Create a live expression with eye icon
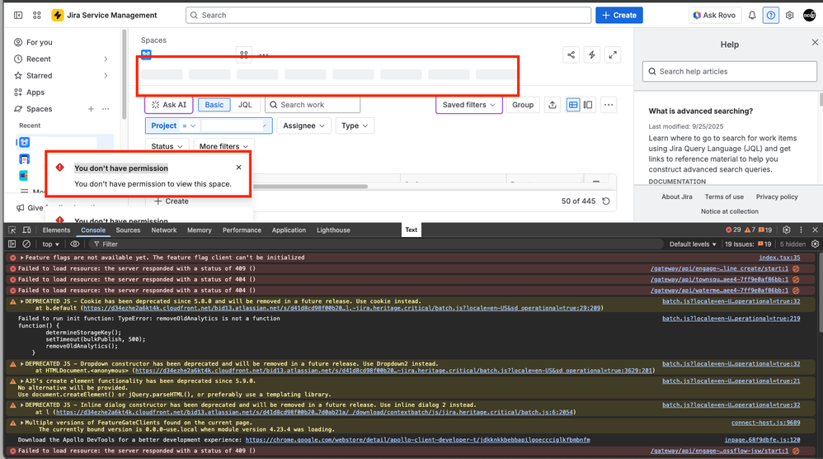 75,244
